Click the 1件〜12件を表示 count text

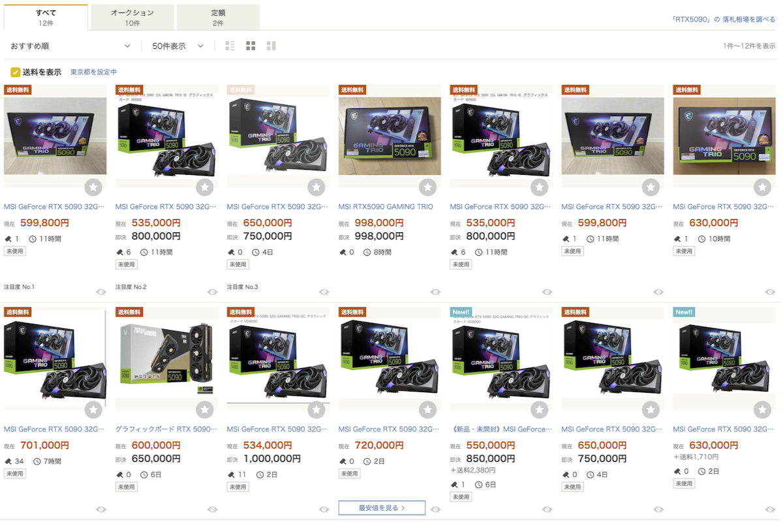[749, 46]
